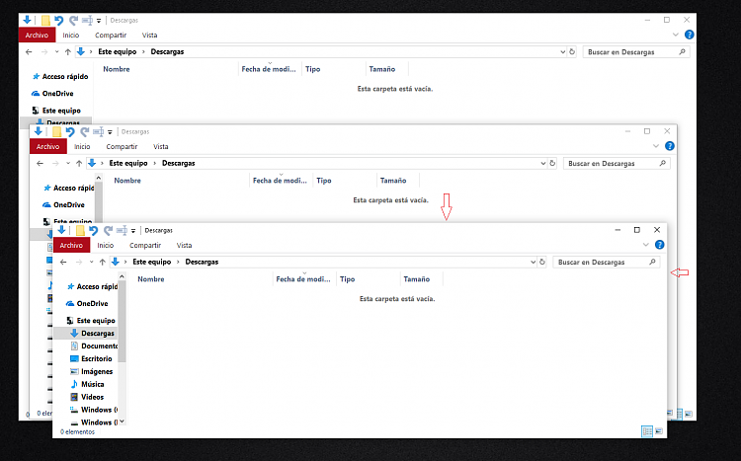The height and width of the screenshot is (461, 741).
Task: Open the address bar history dropdown in the back window
Action: tap(563, 51)
